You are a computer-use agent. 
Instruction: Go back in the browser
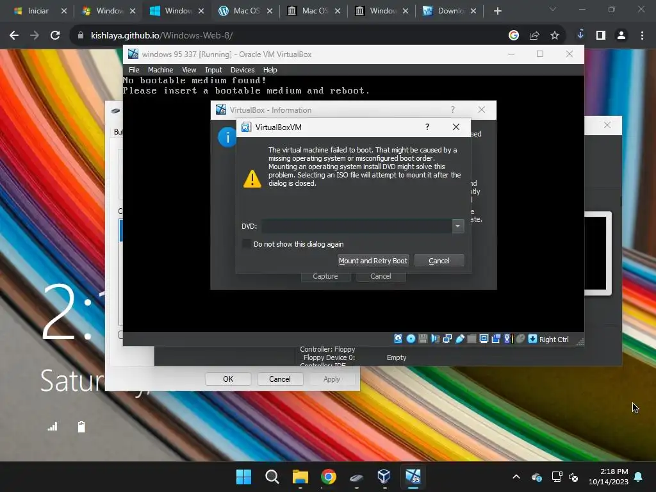tap(14, 36)
